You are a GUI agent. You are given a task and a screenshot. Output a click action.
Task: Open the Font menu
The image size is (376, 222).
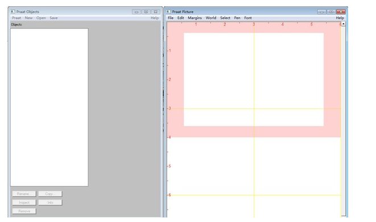point(248,18)
